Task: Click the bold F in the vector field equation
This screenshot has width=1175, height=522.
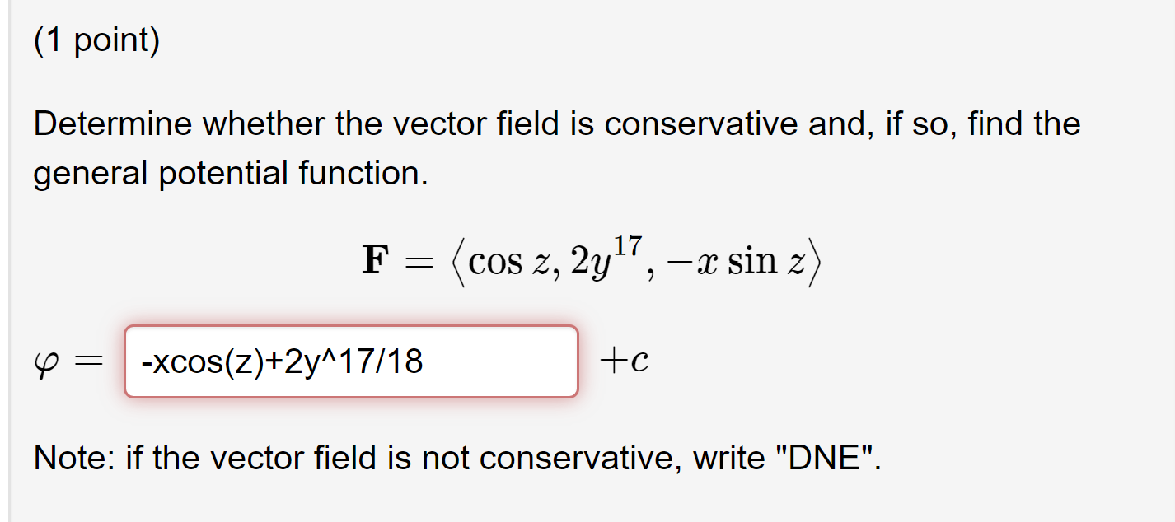Action: pyautogui.click(x=373, y=259)
